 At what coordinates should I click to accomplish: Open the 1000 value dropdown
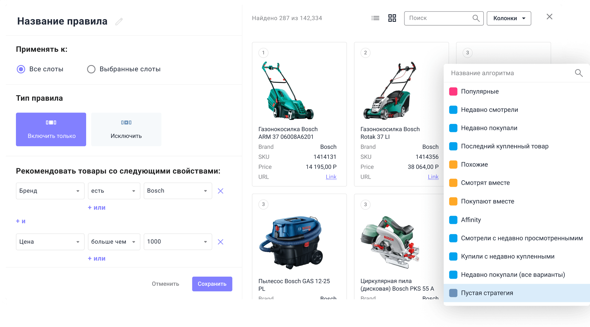[178, 242]
